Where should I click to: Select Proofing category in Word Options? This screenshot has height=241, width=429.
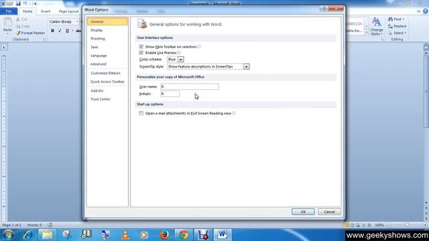[x=107, y=39]
